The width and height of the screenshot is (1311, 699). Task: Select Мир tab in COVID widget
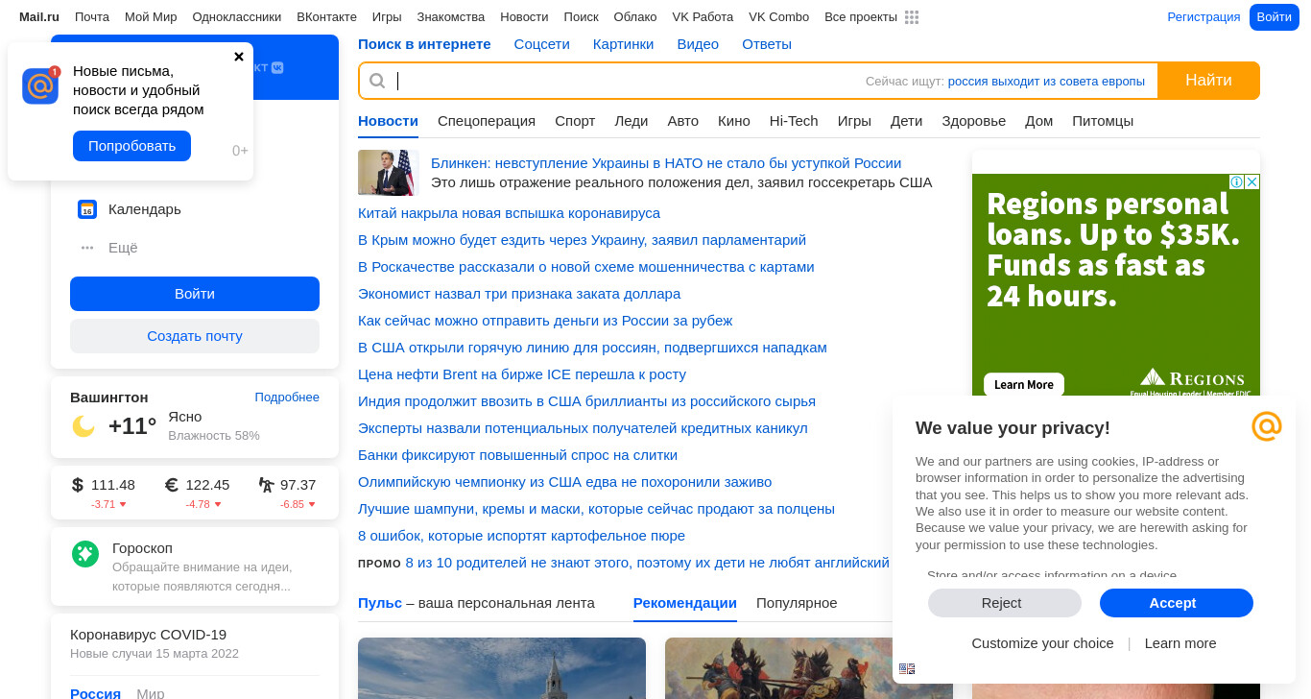(151, 692)
